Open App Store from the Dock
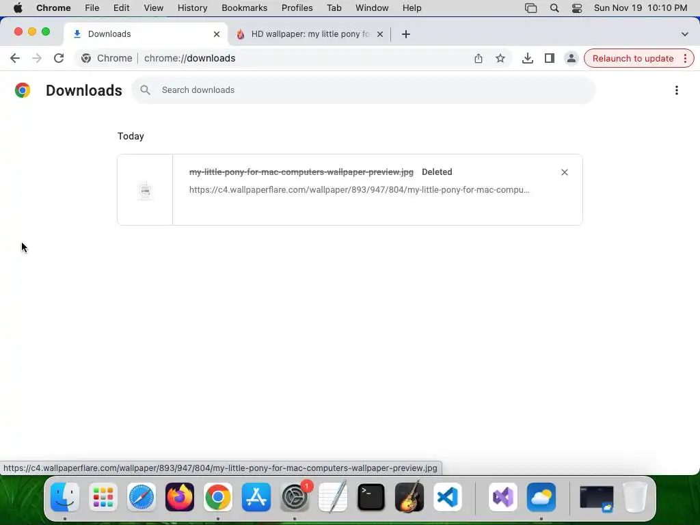The image size is (700, 525). pyautogui.click(x=256, y=497)
